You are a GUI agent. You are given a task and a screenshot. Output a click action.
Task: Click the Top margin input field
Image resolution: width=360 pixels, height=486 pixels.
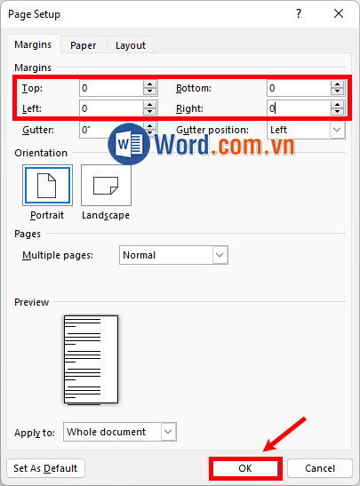click(111, 88)
